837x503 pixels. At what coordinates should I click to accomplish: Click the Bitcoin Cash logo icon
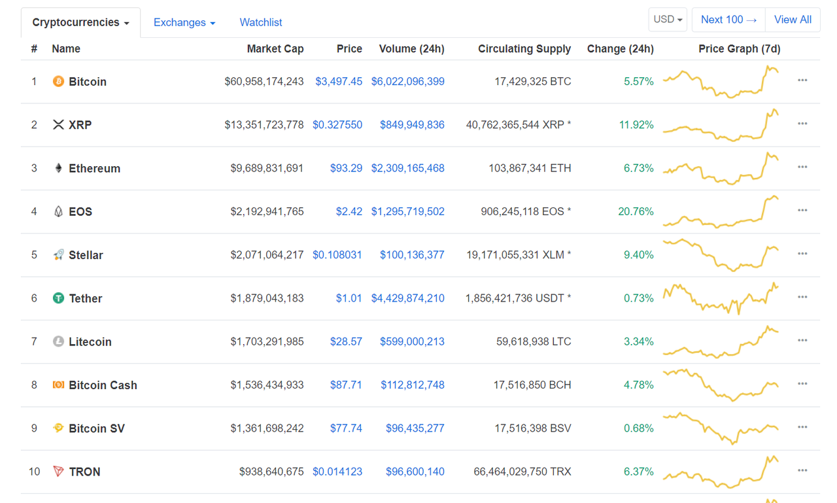[58, 385]
